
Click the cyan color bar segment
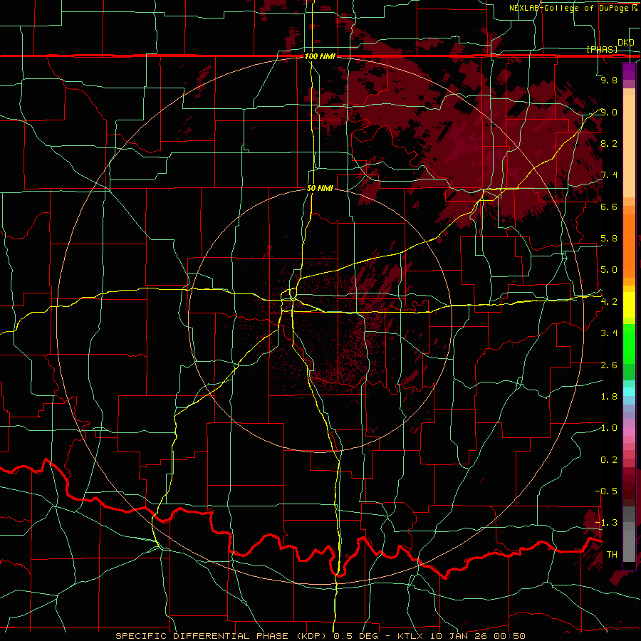point(629,392)
